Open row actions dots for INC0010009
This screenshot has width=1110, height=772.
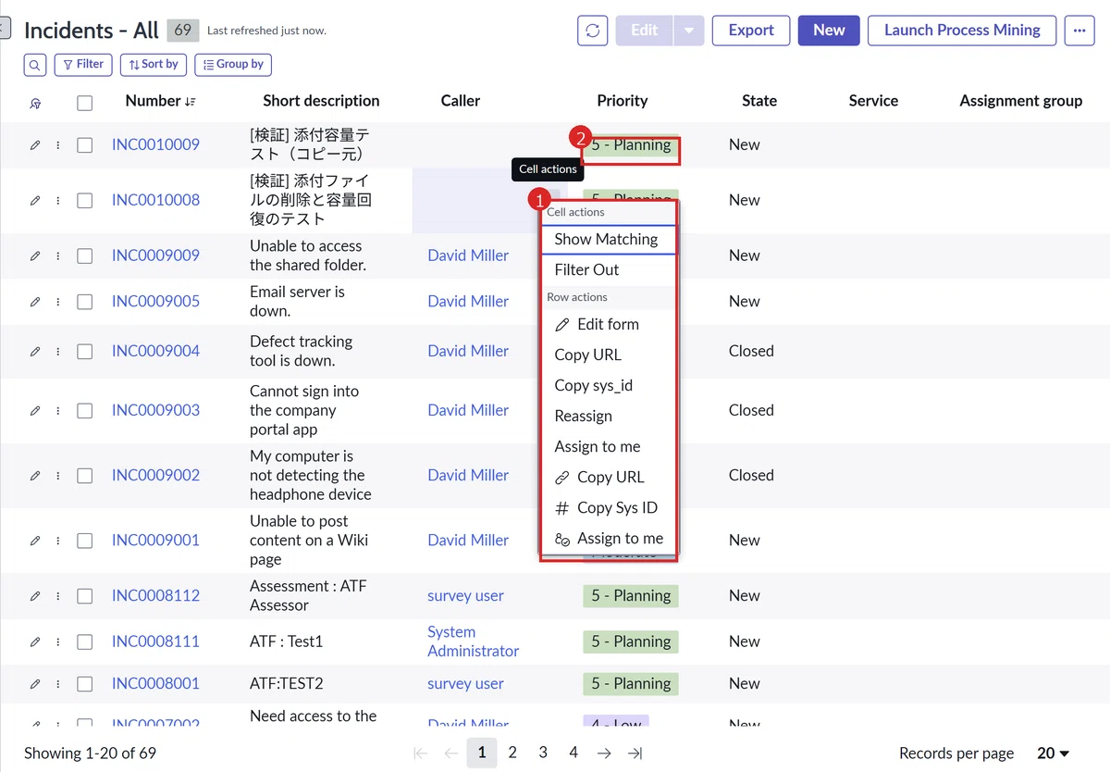58,145
